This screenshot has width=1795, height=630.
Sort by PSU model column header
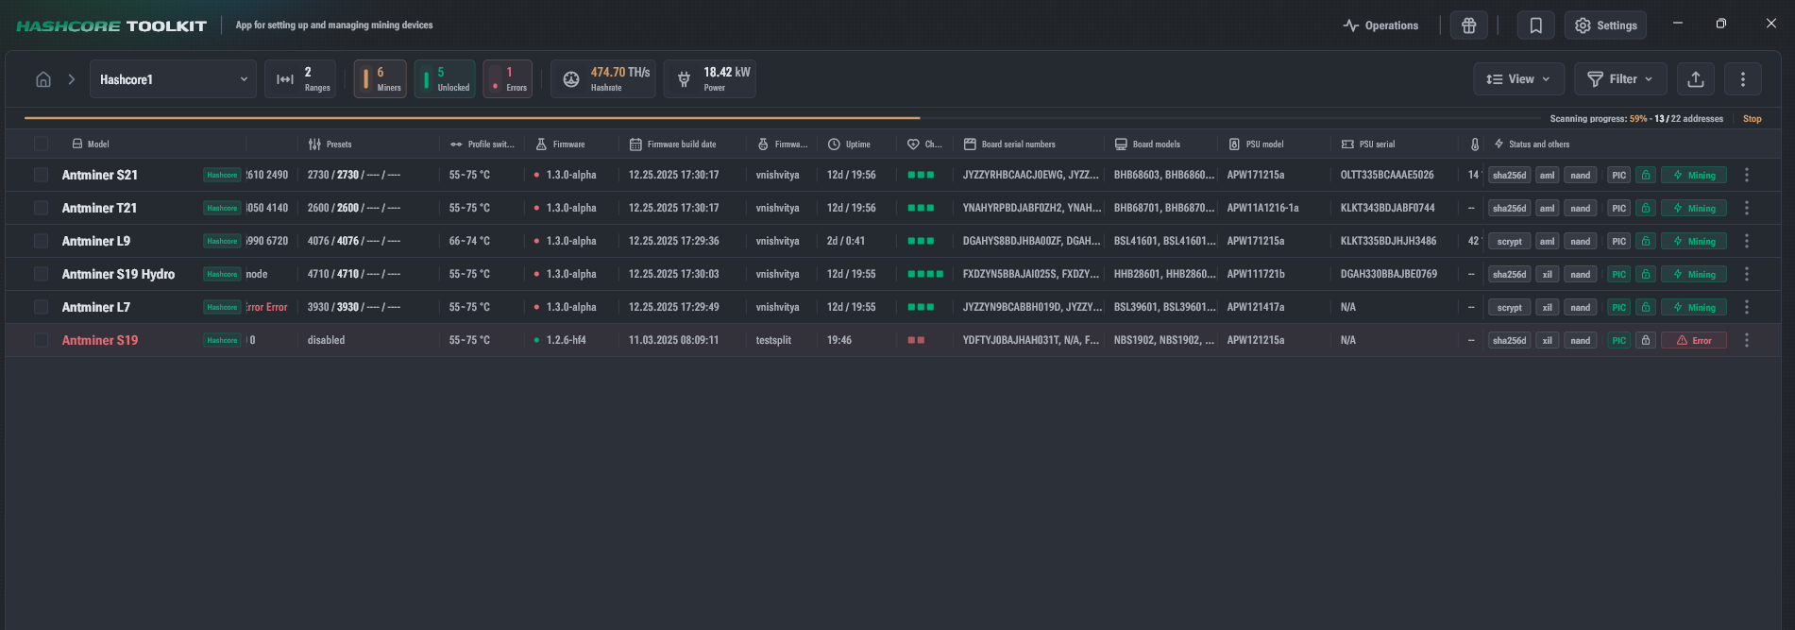click(1256, 145)
